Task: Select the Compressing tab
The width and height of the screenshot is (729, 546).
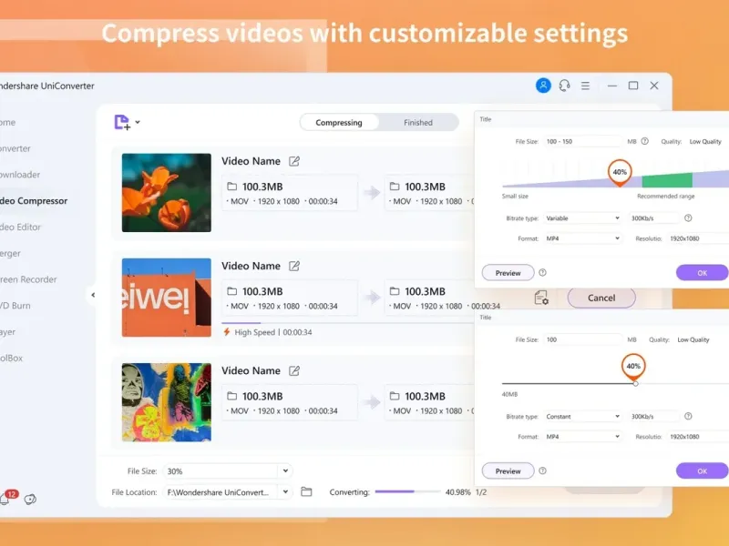Action: pos(338,121)
